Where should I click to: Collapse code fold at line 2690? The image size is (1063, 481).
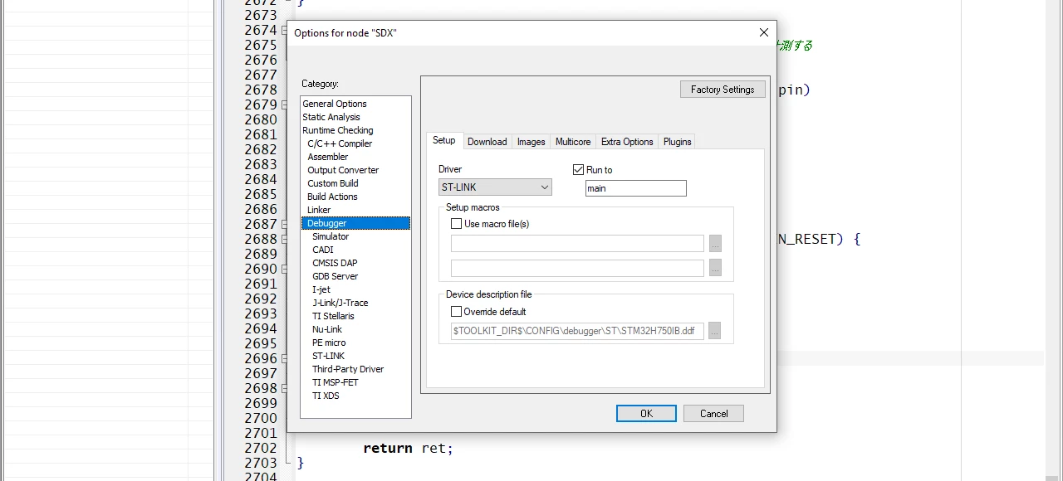[285, 269]
